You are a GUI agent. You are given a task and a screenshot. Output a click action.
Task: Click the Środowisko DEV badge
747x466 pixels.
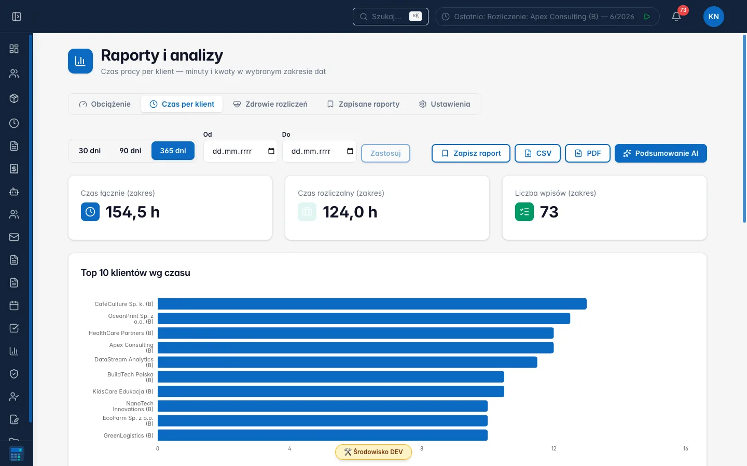pyautogui.click(x=374, y=452)
